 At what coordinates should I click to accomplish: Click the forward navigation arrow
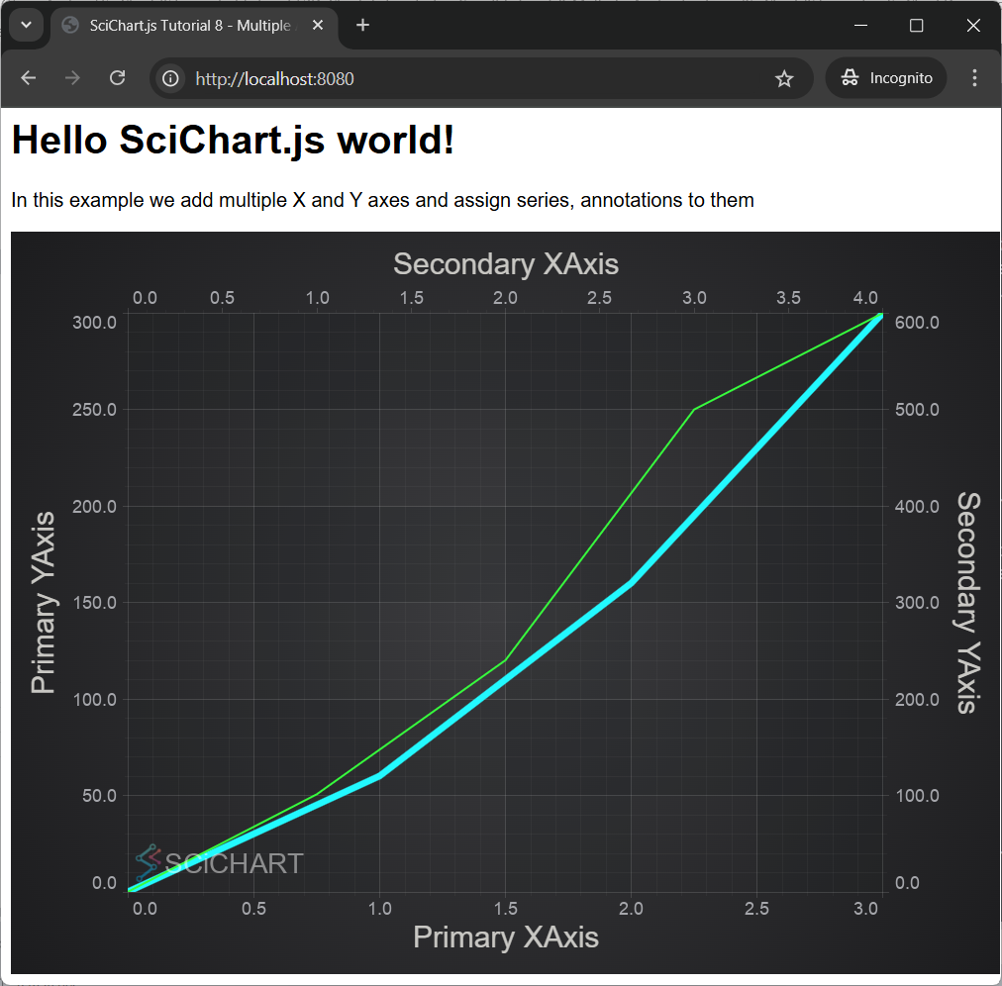click(72, 78)
